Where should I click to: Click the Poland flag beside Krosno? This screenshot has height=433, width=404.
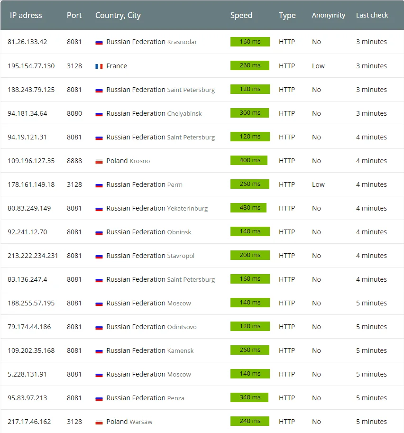[x=99, y=161]
